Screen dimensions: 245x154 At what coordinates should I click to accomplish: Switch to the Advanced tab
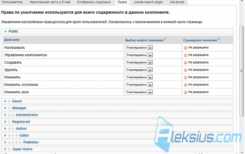(x=177, y=2)
